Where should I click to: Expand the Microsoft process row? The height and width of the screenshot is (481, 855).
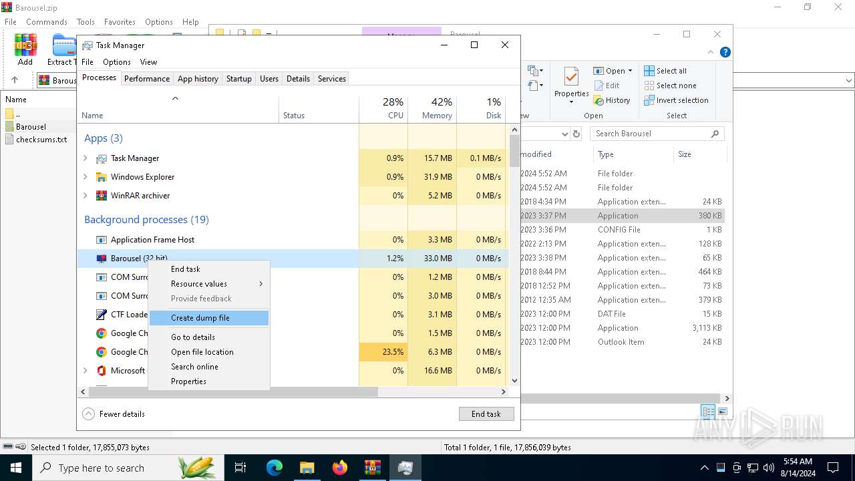pyautogui.click(x=85, y=371)
